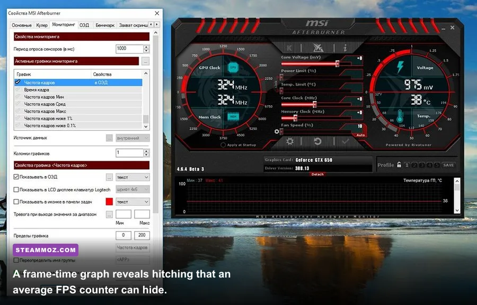Increase sensor polling period with up arrow
The image size is (477, 305).
pyautogui.click(x=147, y=47)
